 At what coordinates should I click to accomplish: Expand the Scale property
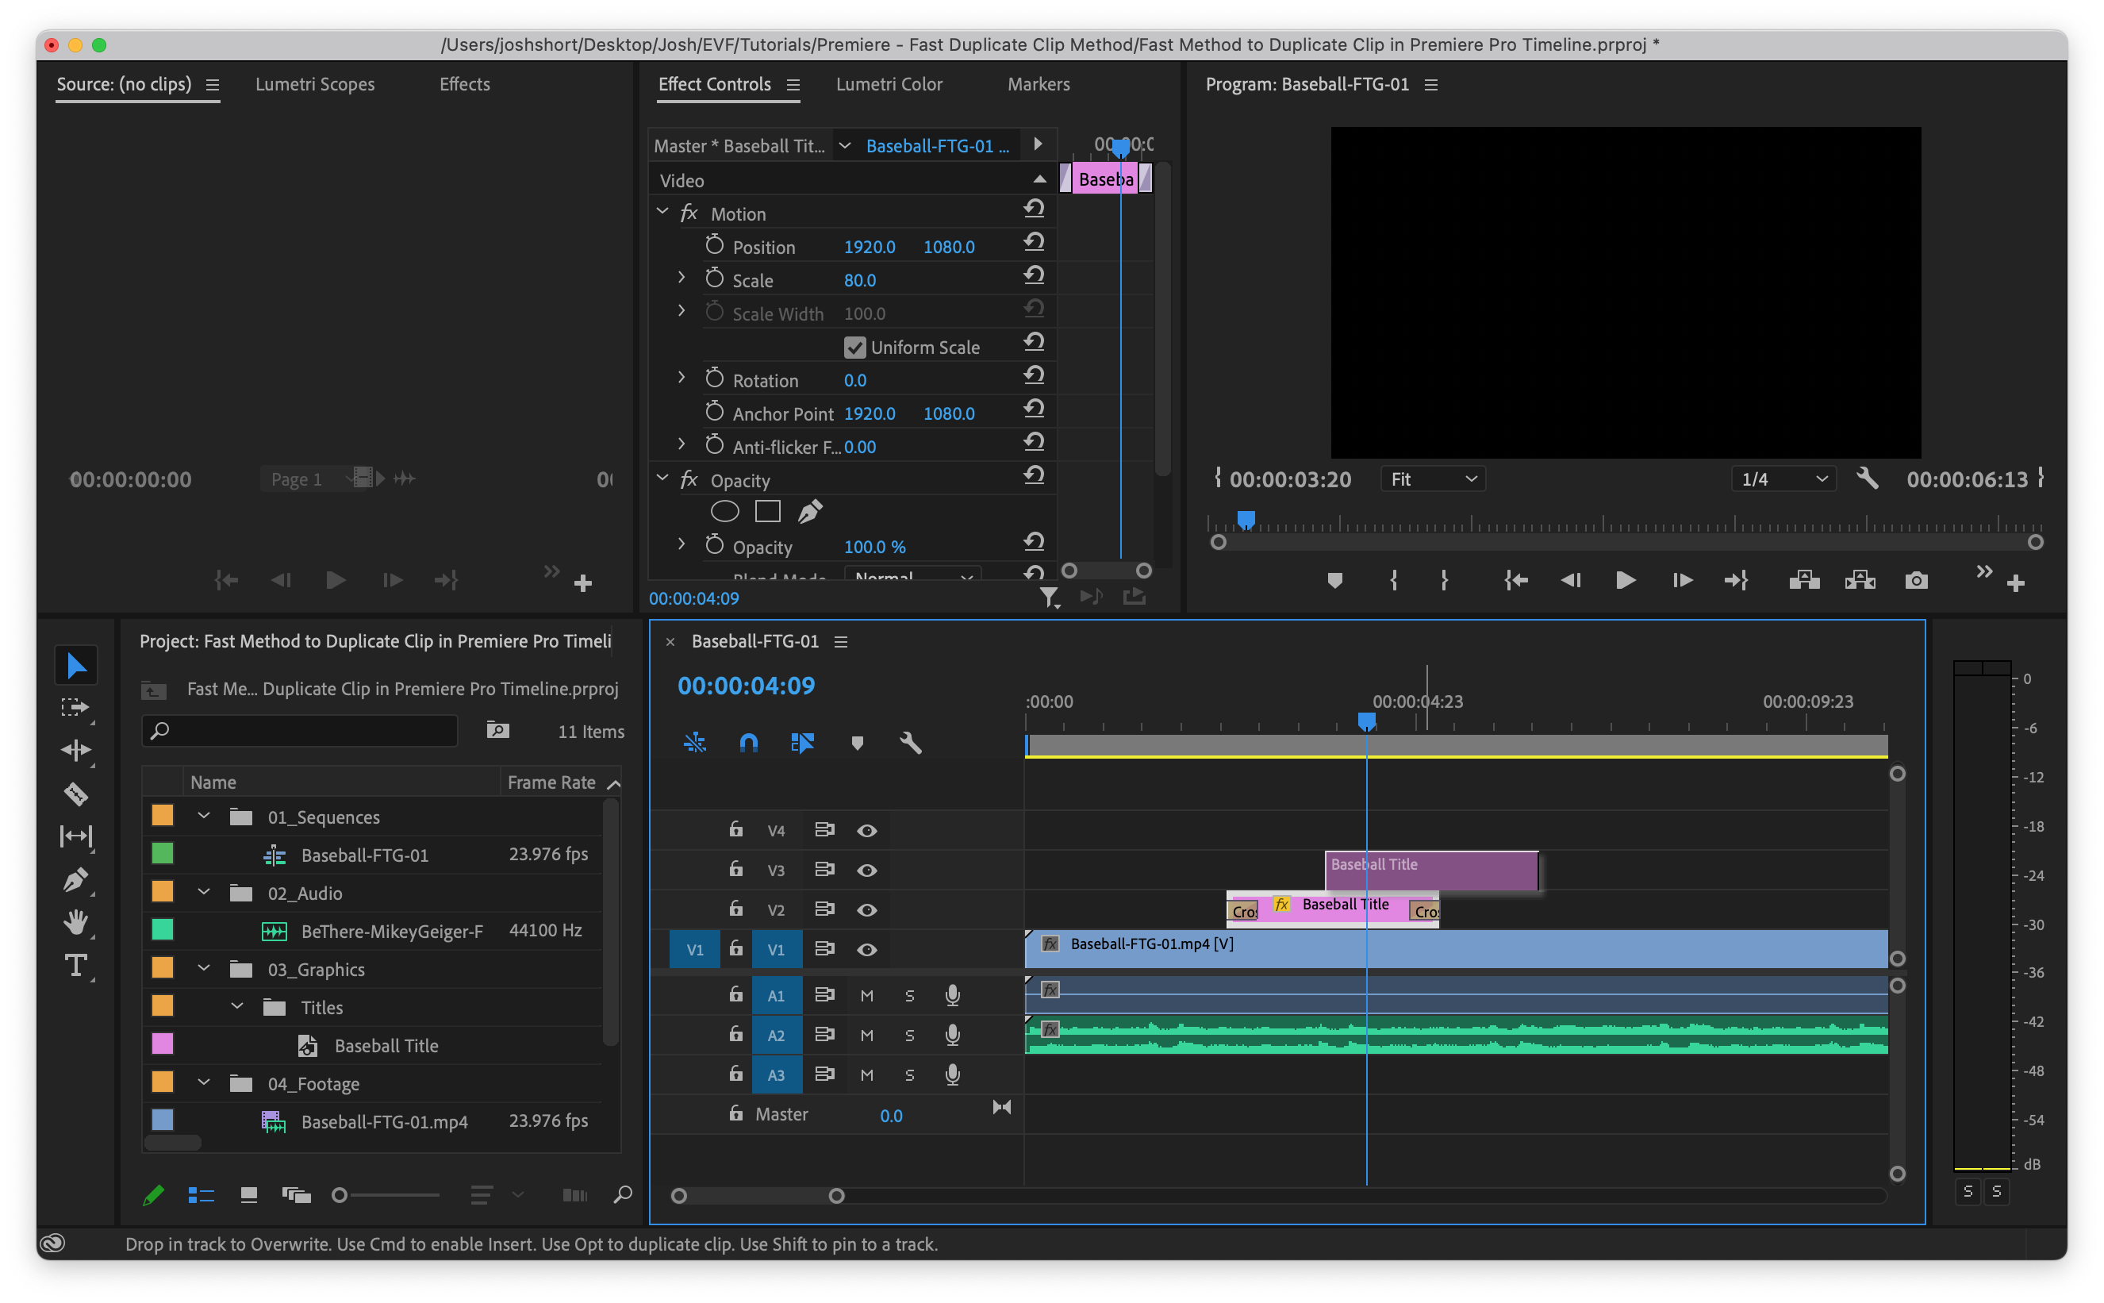[x=681, y=279]
